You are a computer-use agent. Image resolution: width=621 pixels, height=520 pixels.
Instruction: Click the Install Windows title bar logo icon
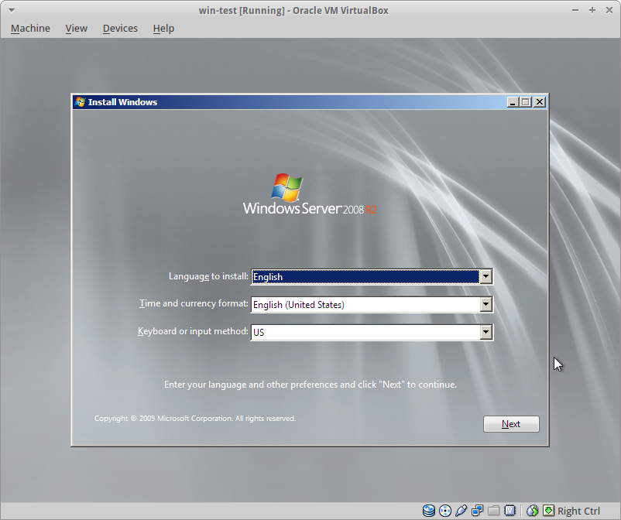[81, 102]
